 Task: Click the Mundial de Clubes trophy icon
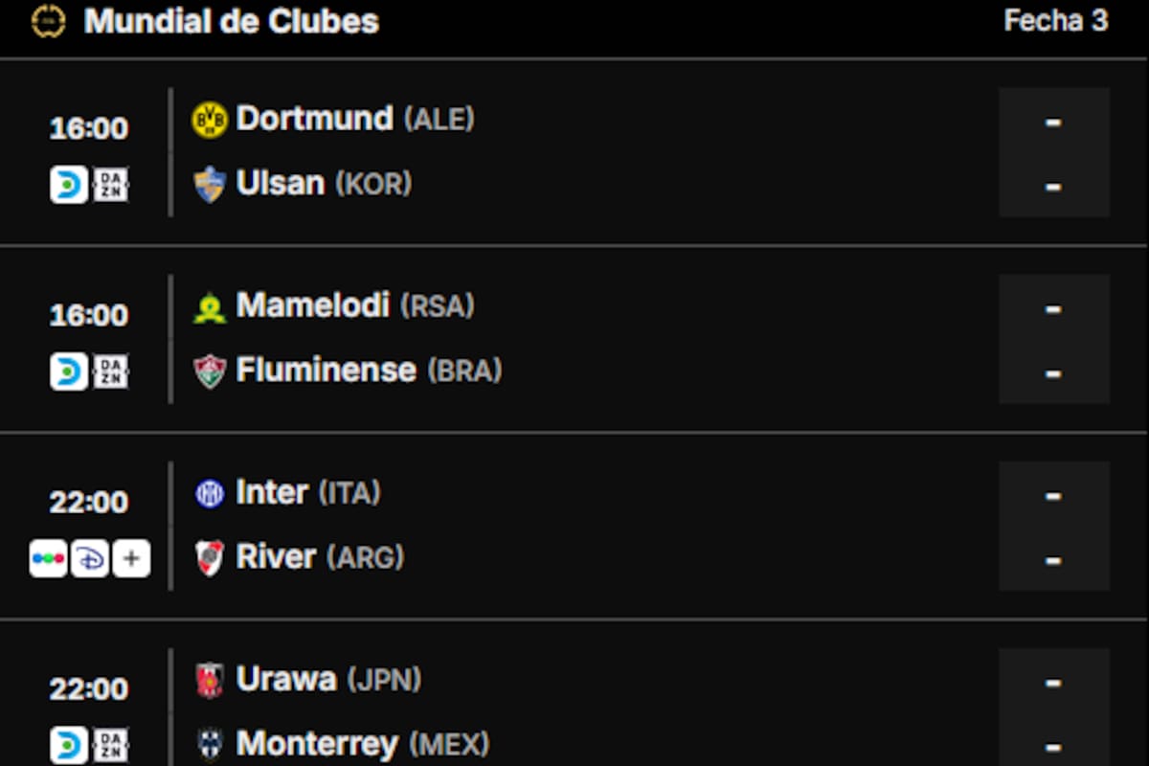click(x=50, y=20)
